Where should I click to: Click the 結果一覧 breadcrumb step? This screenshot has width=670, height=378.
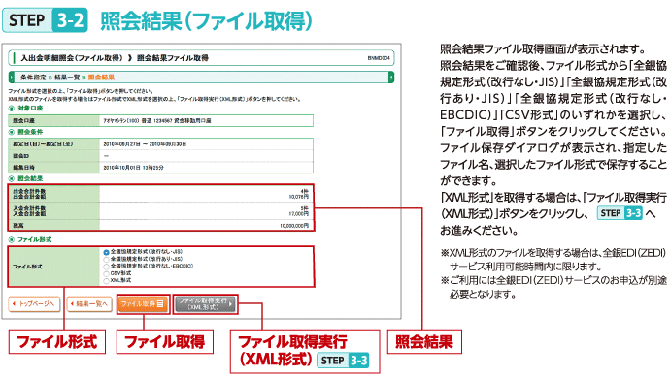coord(67,78)
